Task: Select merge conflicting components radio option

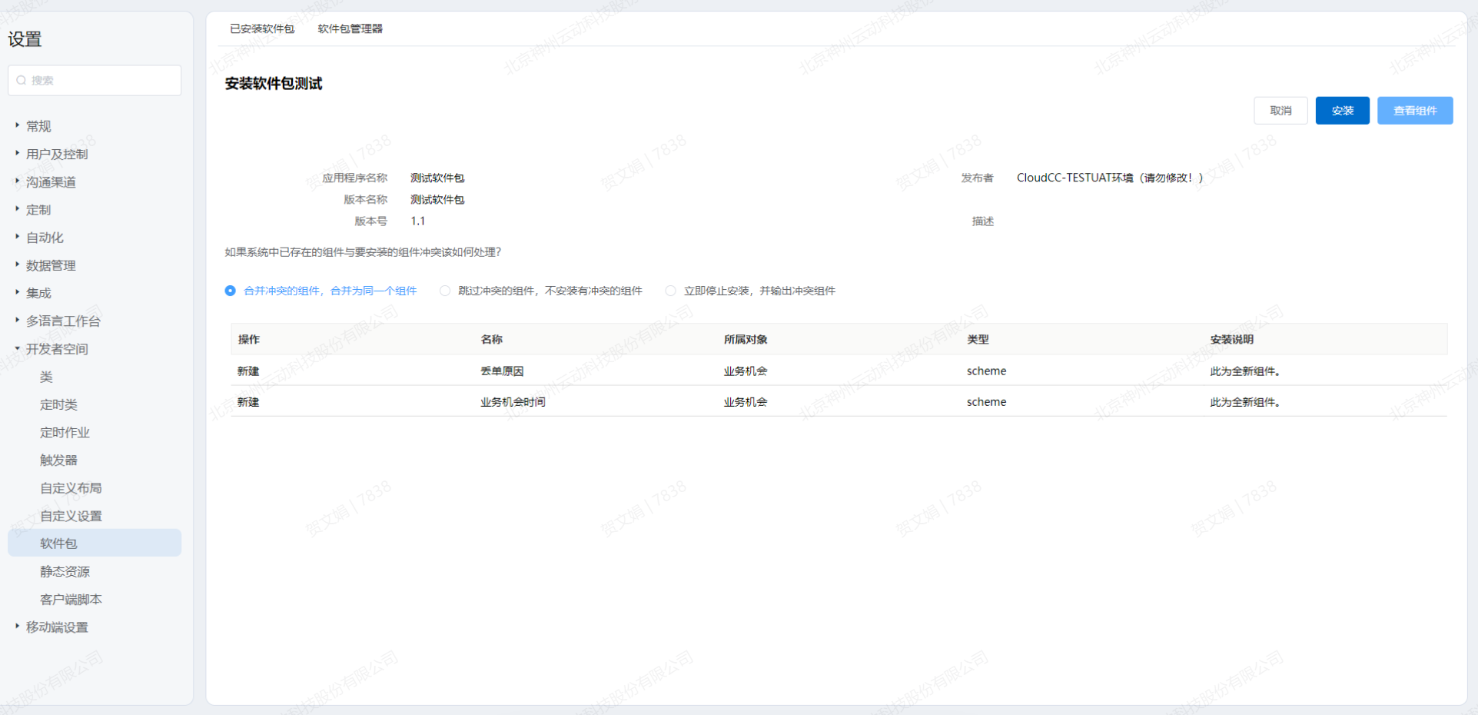Action: coord(231,291)
